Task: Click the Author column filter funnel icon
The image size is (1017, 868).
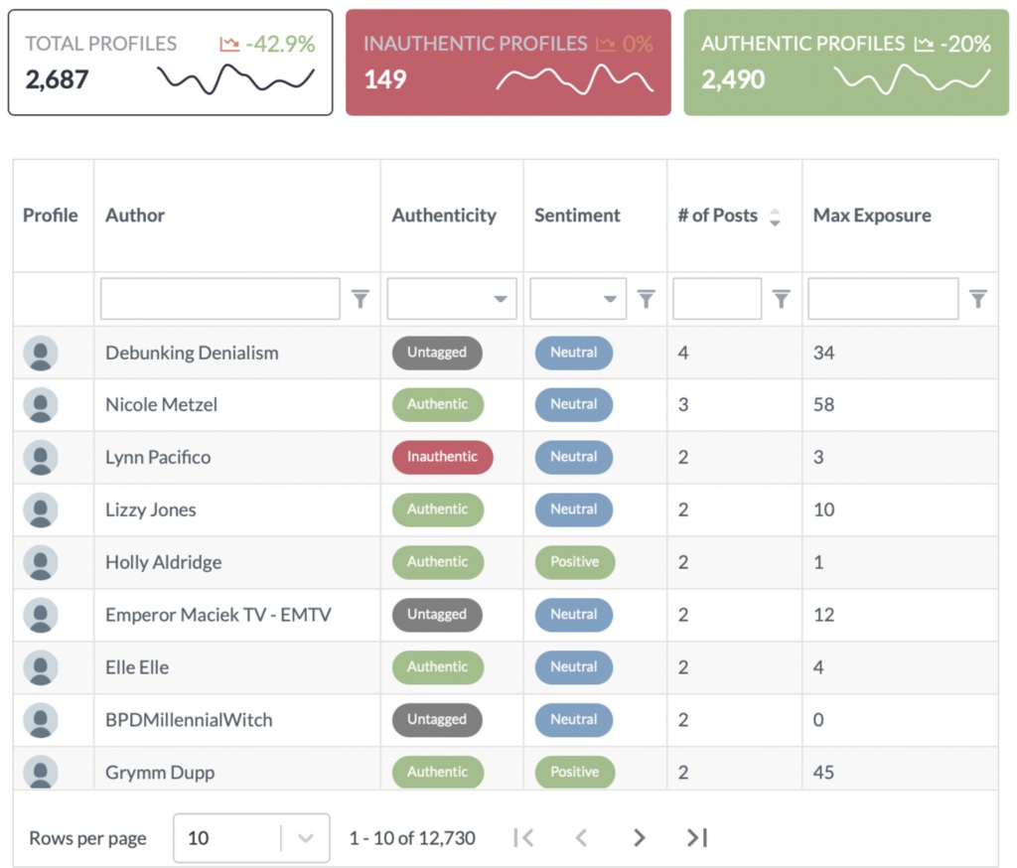Action: [360, 298]
